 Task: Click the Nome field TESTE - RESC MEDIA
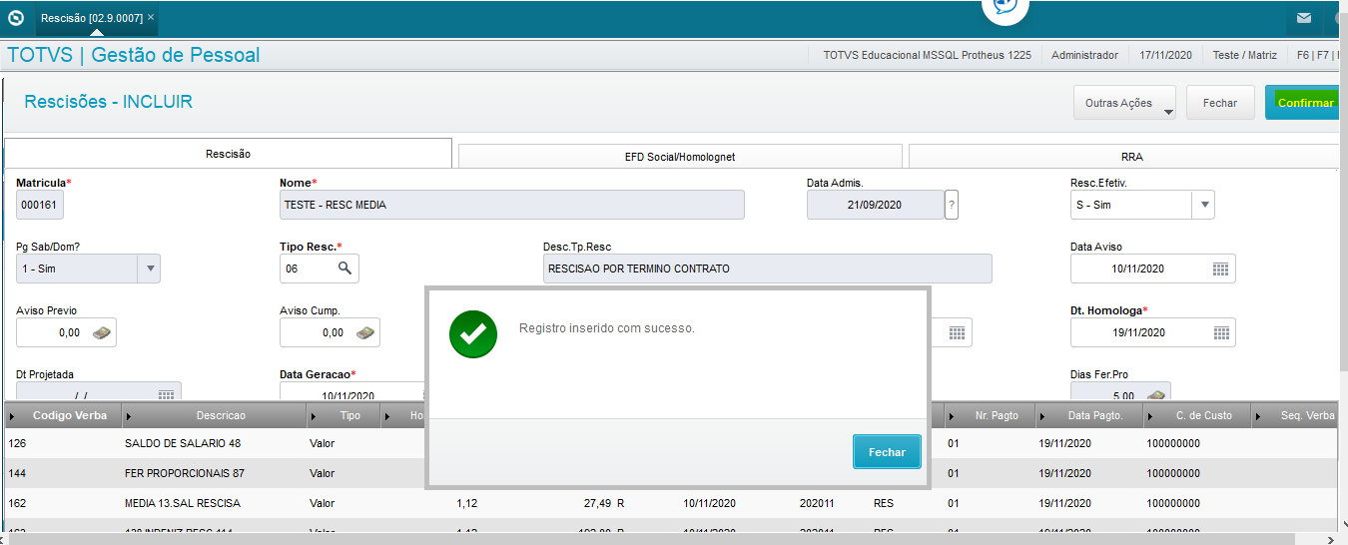click(512, 205)
